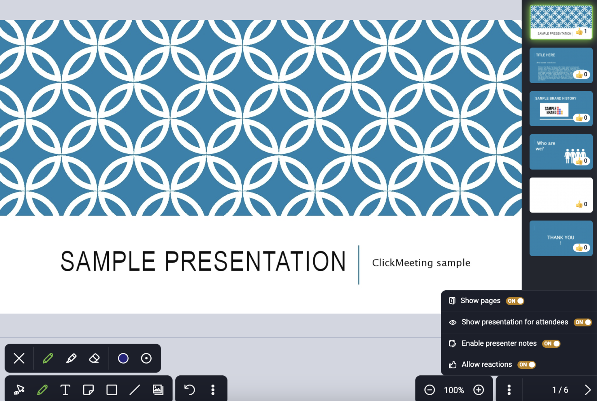597x401 pixels.
Task: Open the annotation toolbar overflow menu
Action: point(213,390)
